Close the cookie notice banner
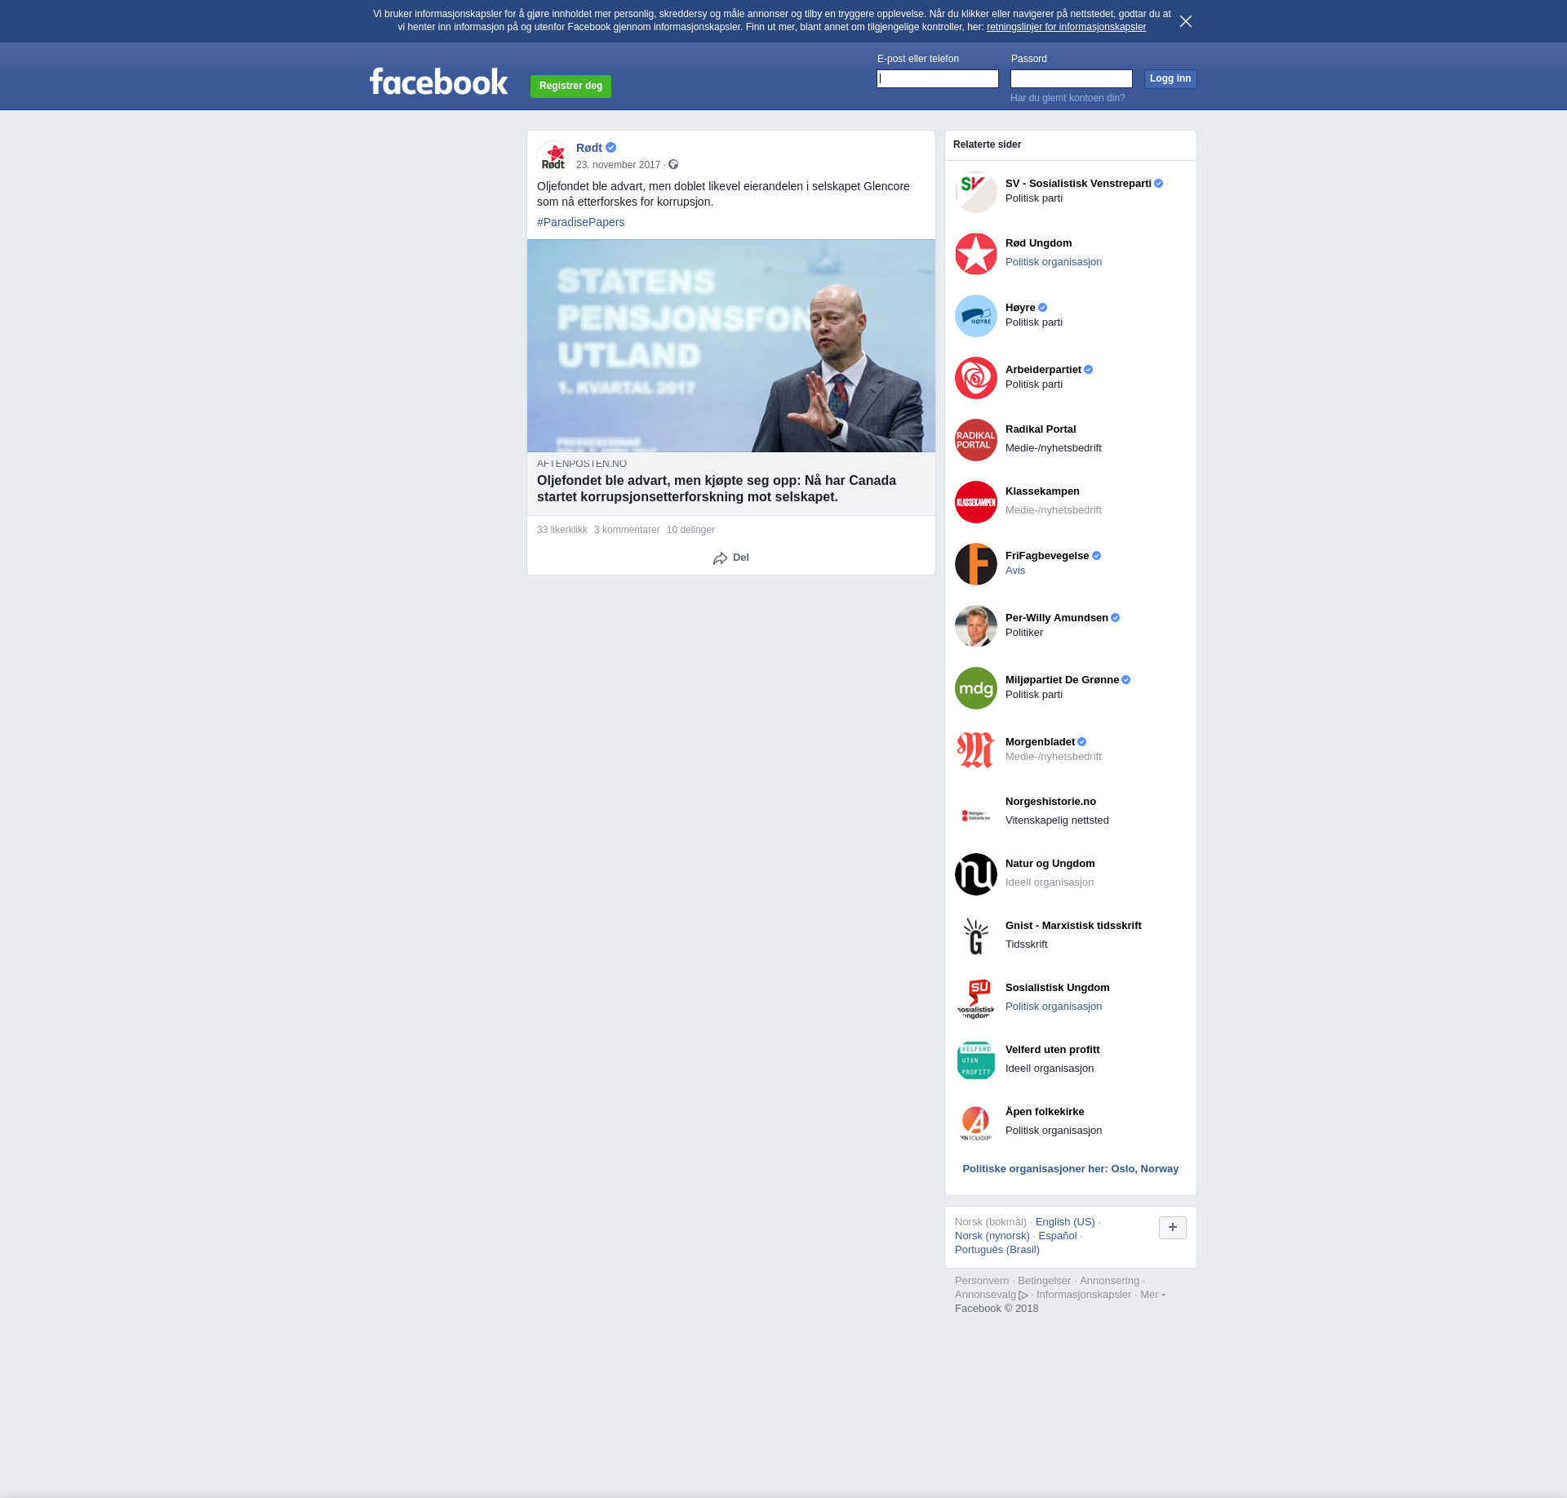The image size is (1567, 1498). [x=1186, y=21]
